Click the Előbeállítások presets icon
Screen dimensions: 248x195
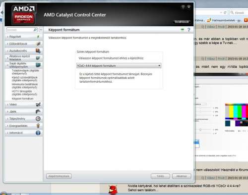tap(38, 44)
